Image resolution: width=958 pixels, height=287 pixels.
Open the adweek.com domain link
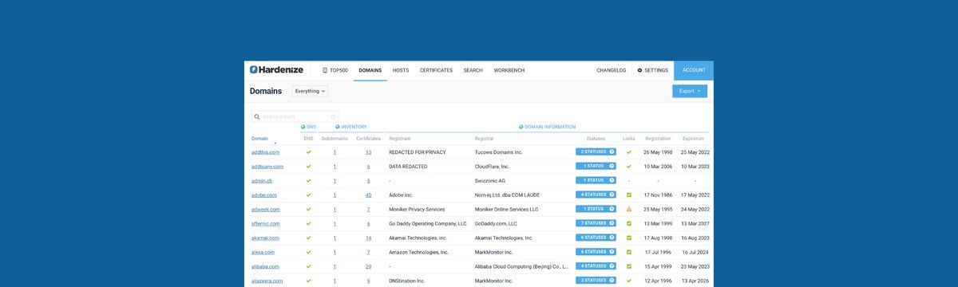[x=265, y=210]
